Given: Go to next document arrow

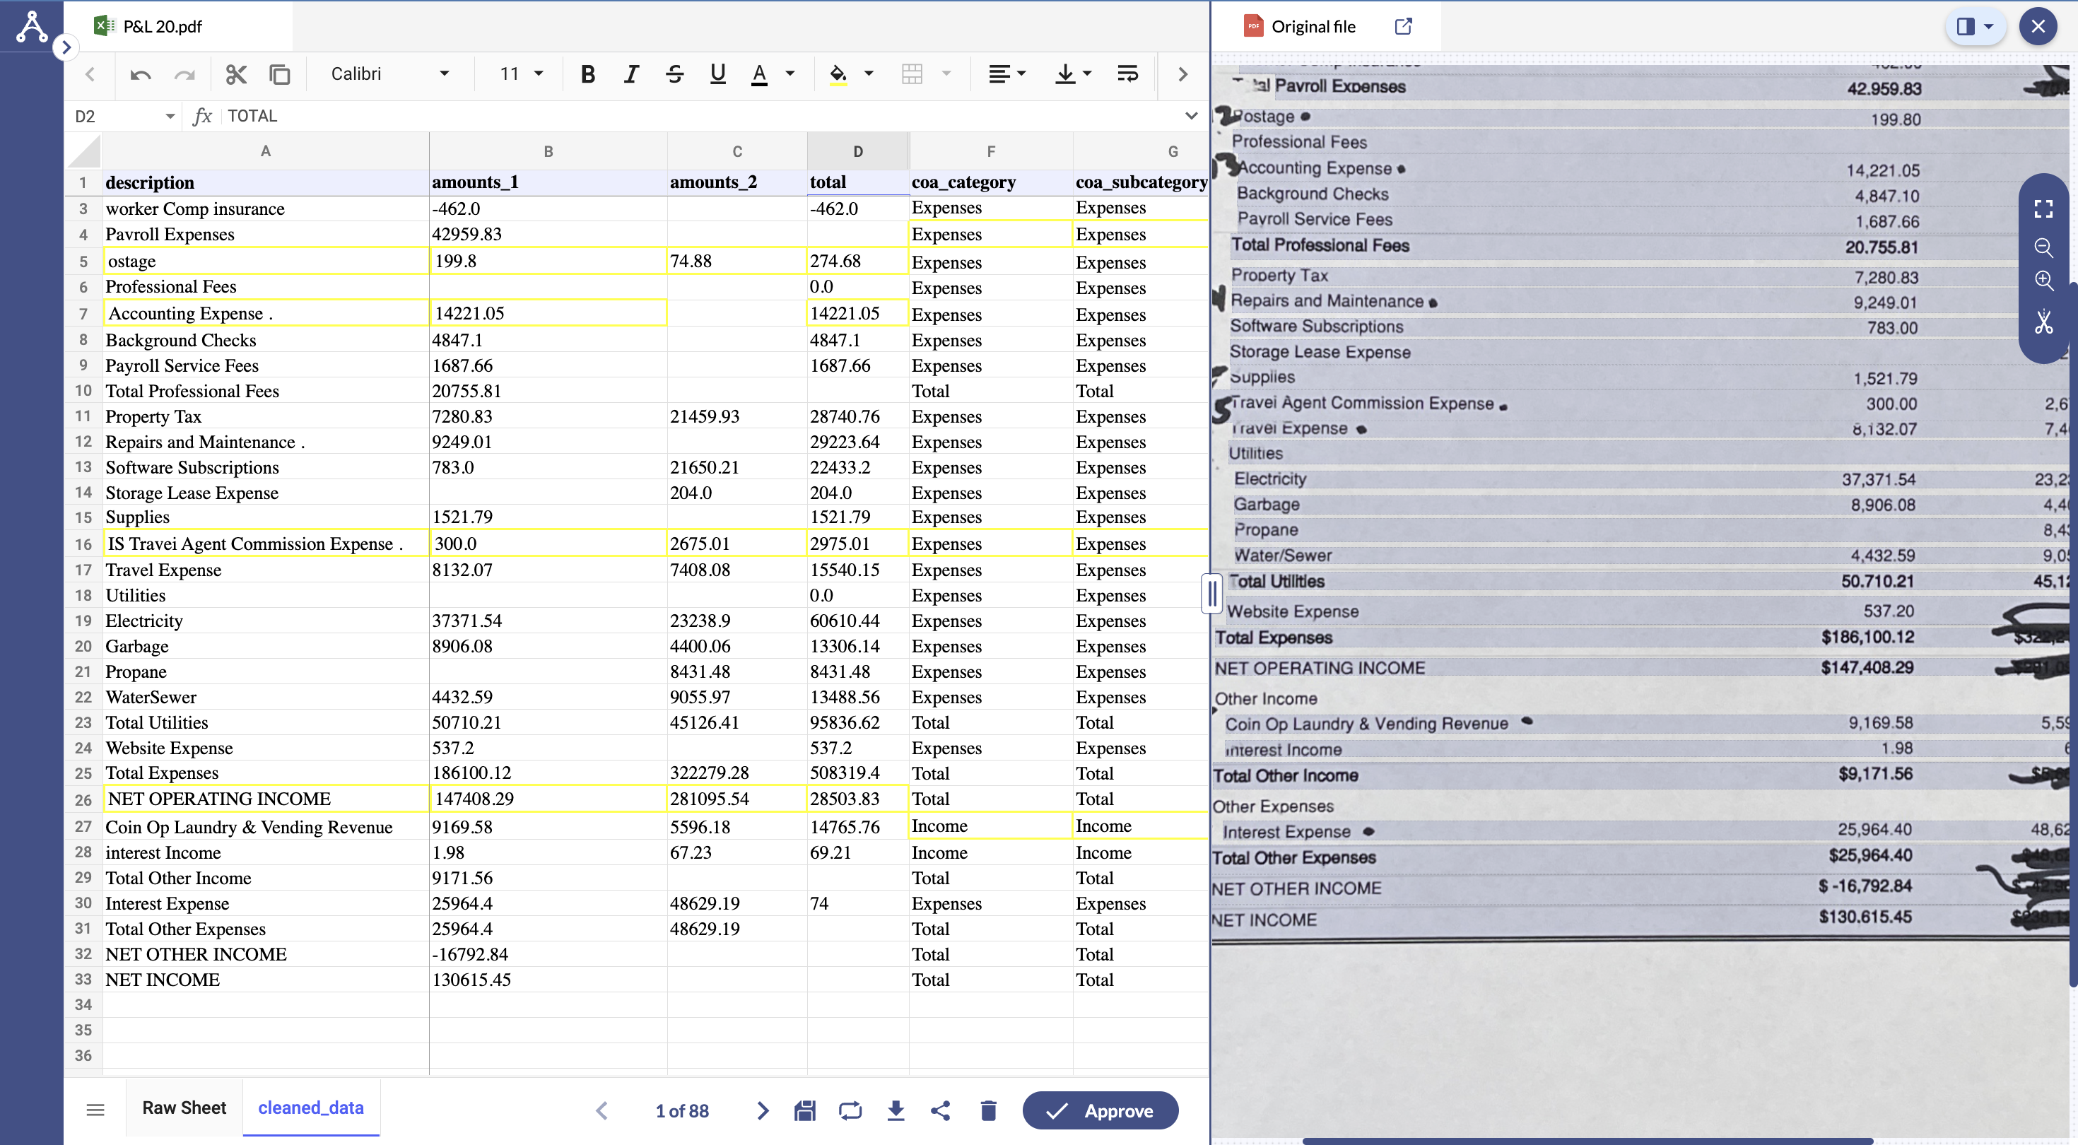Looking at the screenshot, I should pyautogui.click(x=763, y=1110).
